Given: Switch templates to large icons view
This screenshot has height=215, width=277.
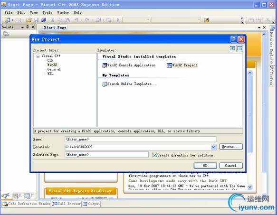Looking at the screenshot, I should click(x=232, y=48).
